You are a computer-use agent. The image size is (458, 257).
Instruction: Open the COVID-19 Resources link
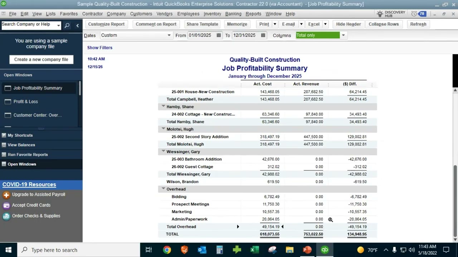click(29, 185)
